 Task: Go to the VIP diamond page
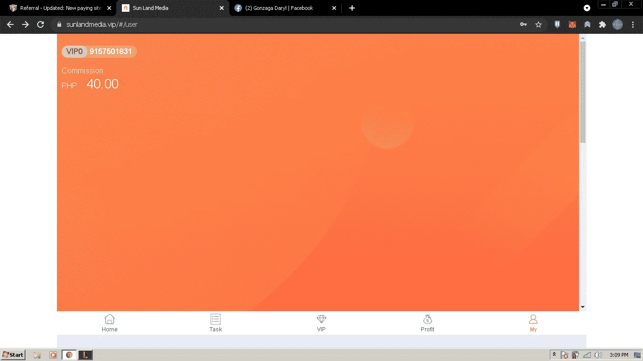coord(321,323)
